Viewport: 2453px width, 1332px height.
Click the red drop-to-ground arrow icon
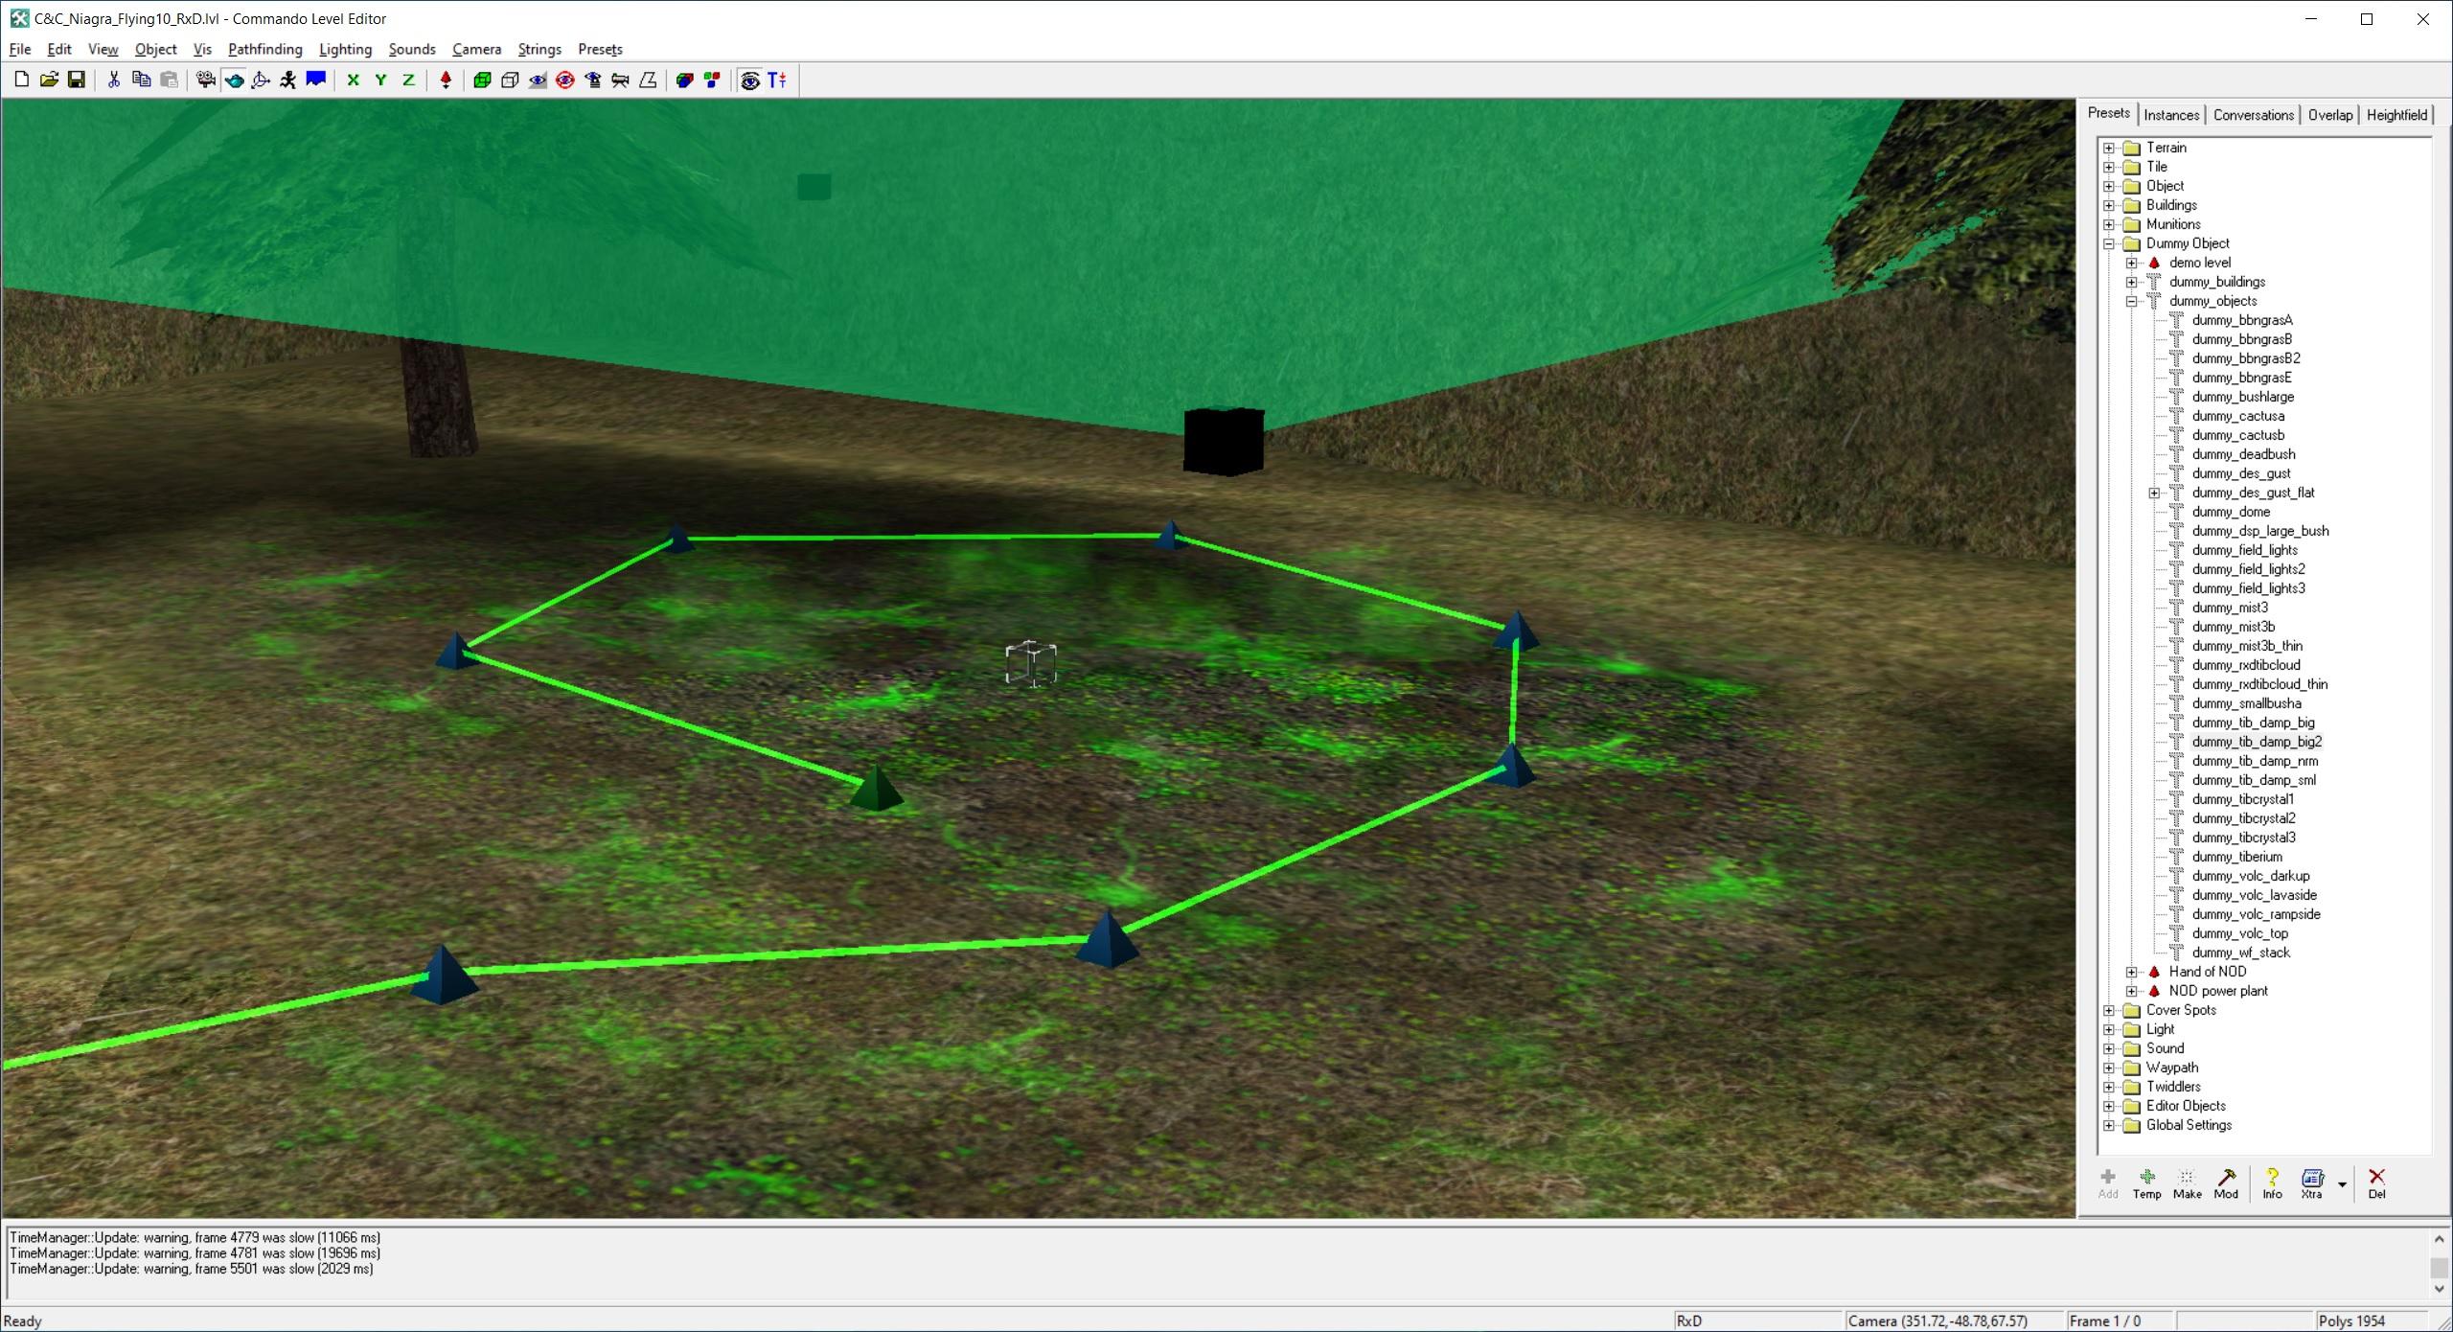click(446, 80)
